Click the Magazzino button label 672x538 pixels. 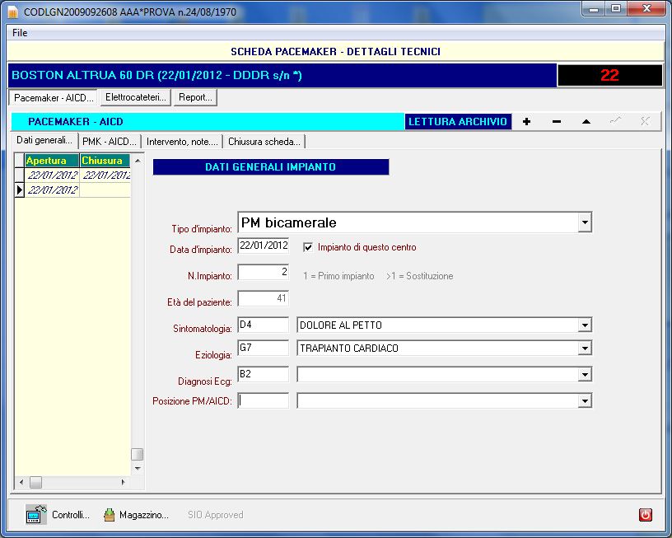tap(144, 515)
